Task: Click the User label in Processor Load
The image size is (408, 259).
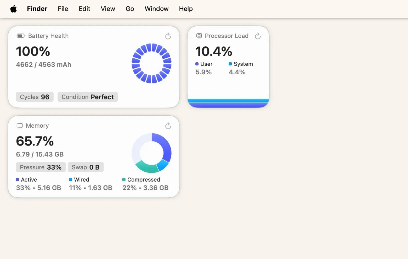Action: 206,64
